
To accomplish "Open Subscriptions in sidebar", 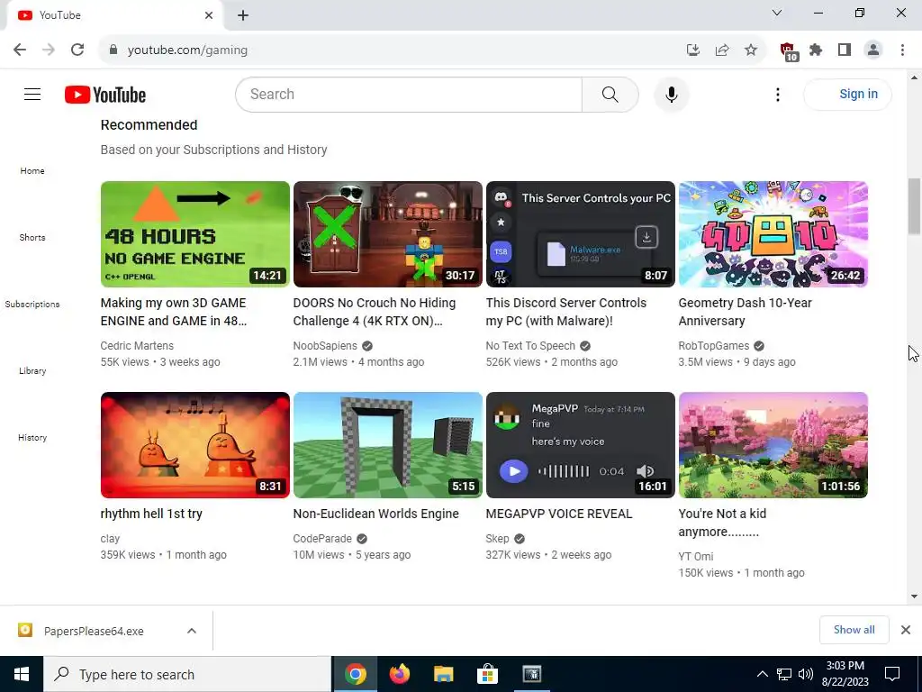I will coord(32,304).
